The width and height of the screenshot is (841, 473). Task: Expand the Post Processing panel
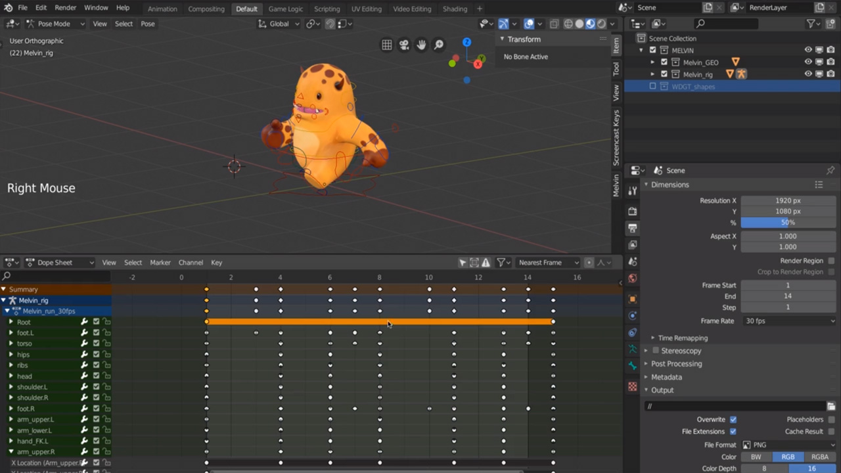click(676, 364)
